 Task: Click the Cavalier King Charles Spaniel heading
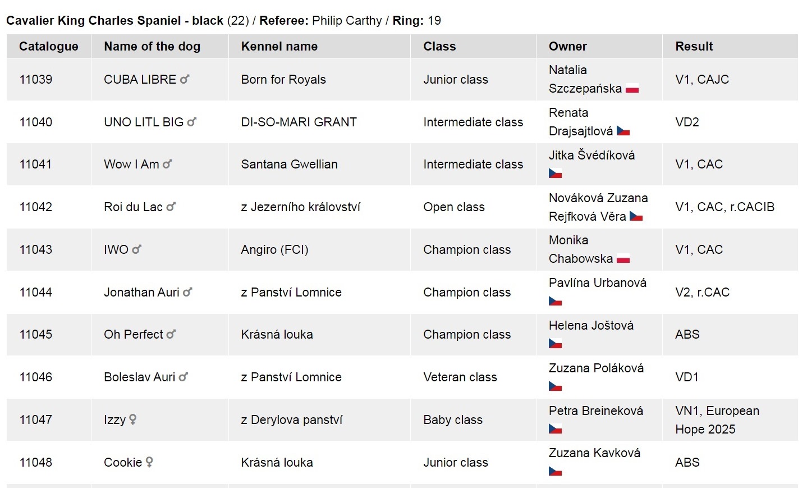tap(114, 21)
